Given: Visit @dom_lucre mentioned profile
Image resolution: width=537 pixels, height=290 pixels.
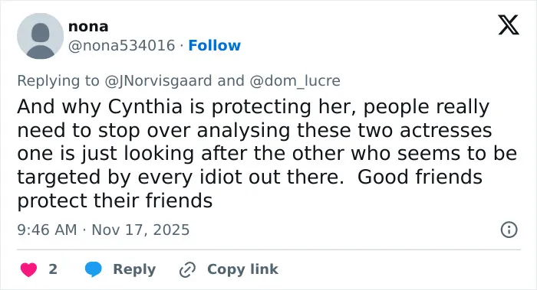Looking at the screenshot, I should [295, 81].
